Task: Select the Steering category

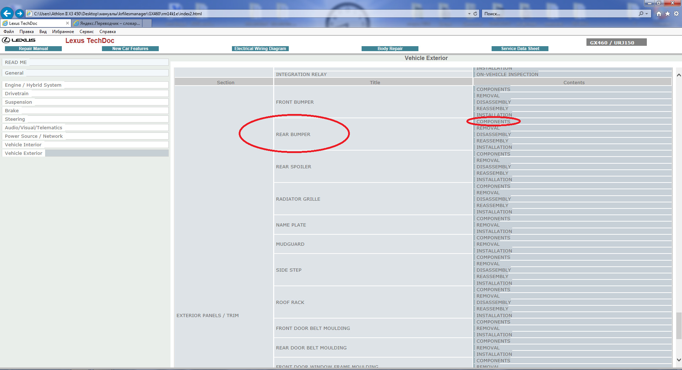Action: point(85,119)
